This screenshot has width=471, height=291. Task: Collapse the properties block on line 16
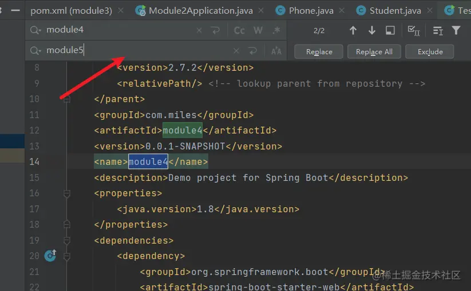point(67,193)
